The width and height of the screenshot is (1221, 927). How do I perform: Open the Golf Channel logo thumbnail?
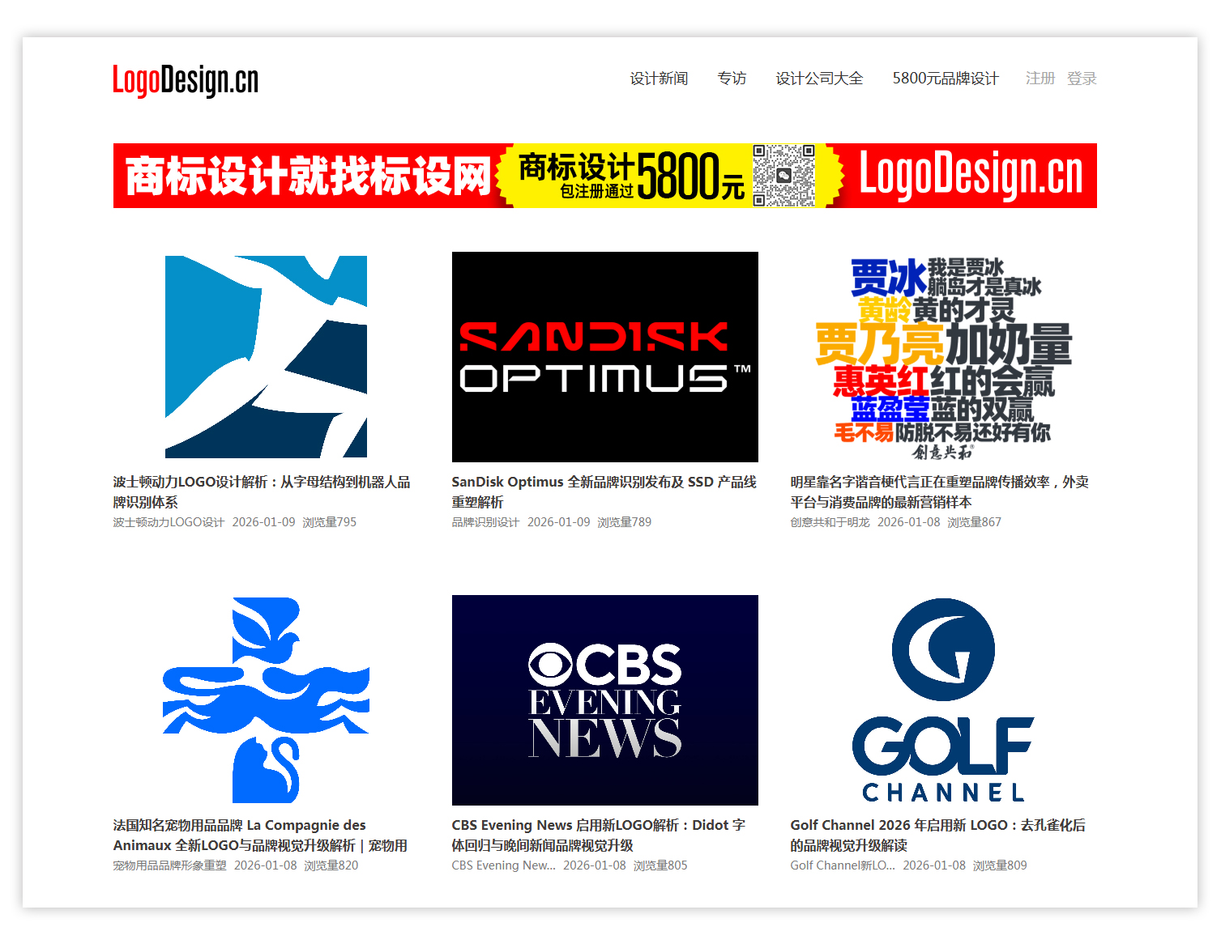(943, 700)
